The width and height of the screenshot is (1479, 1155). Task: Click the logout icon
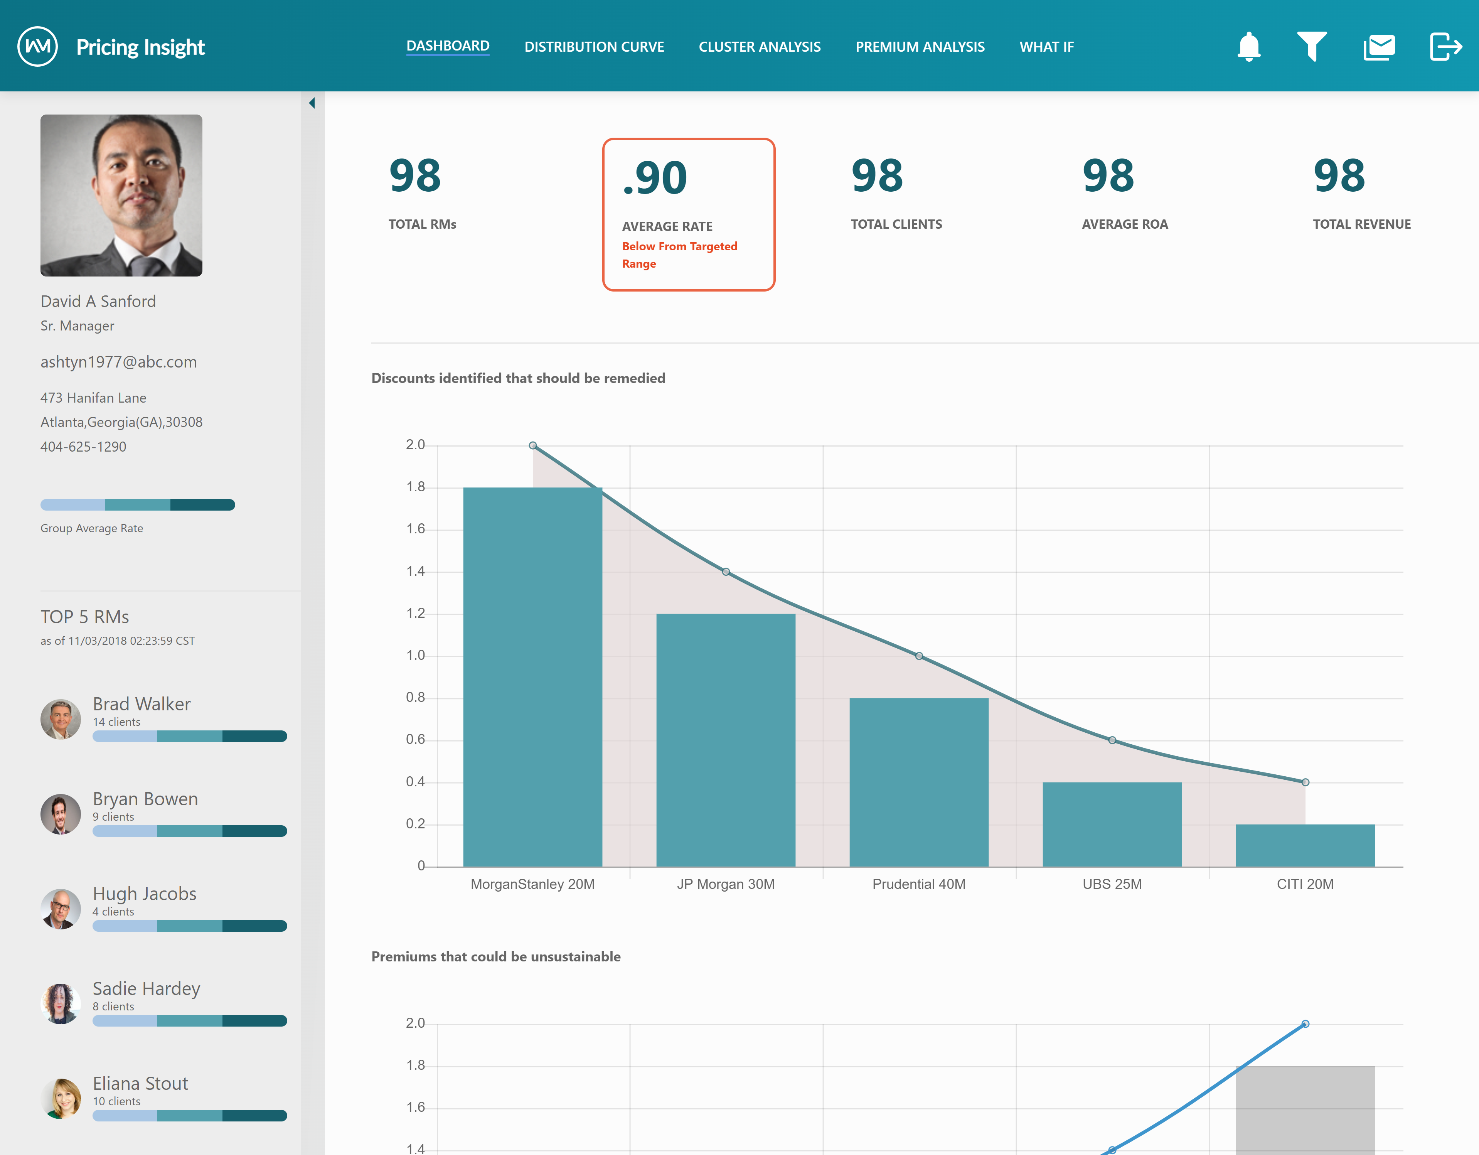1446,47
